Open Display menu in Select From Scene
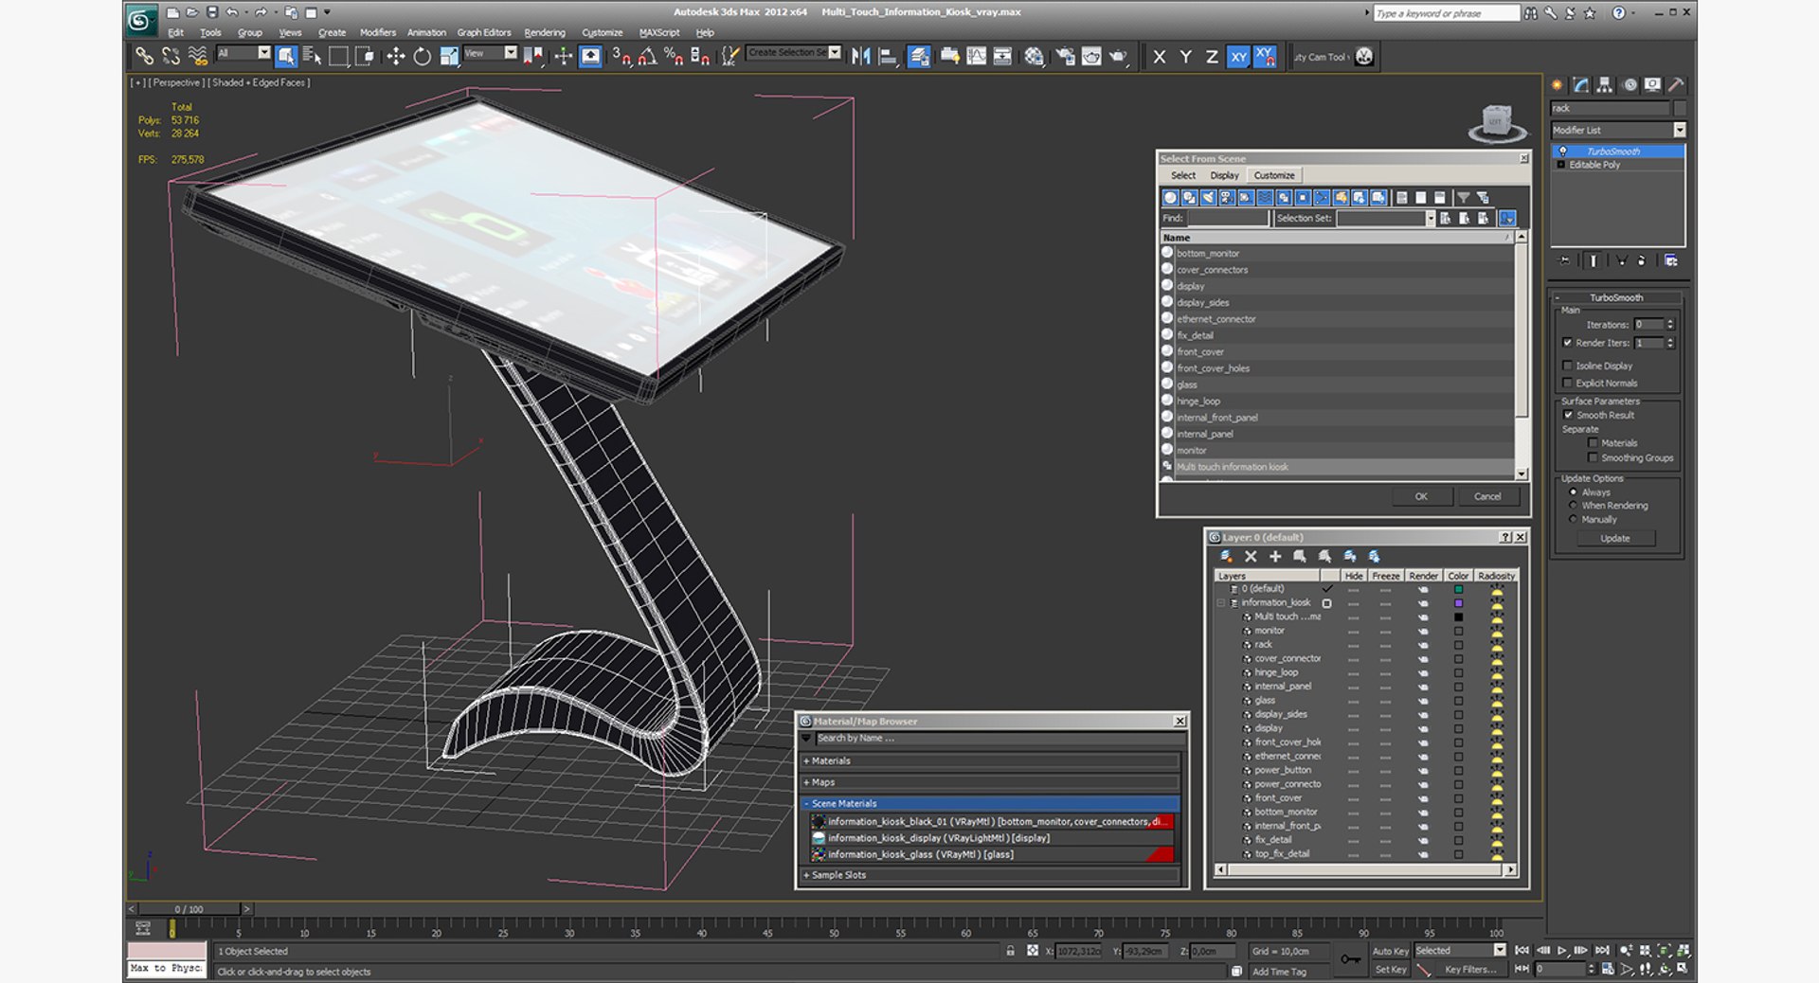This screenshot has width=1819, height=983. tap(1224, 175)
